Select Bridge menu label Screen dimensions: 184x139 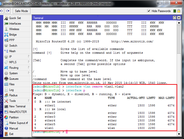click(13, 35)
